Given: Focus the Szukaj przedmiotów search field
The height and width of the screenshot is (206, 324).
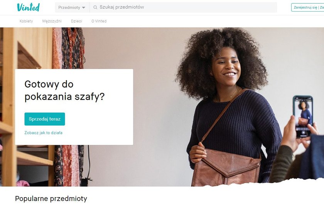Looking at the screenshot, I should click(183, 7).
